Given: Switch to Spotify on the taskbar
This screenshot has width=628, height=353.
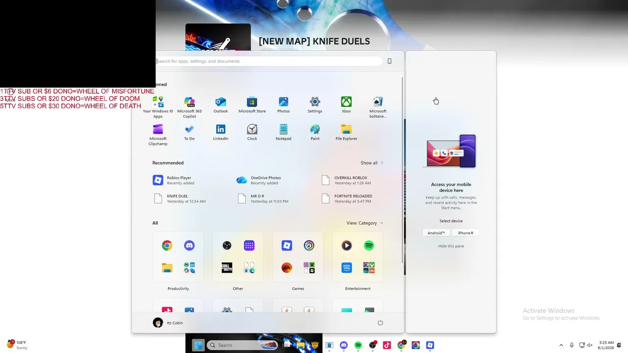Looking at the screenshot, I should click(358, 345).
